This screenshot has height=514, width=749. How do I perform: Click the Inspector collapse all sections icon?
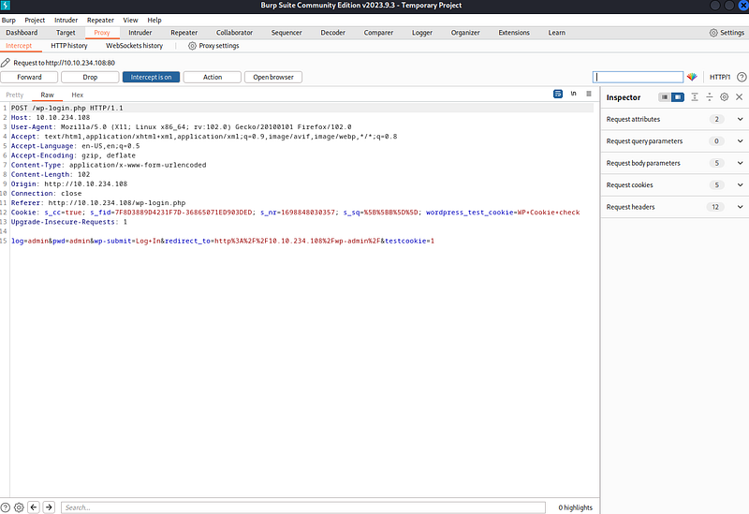tap(709, 97)
